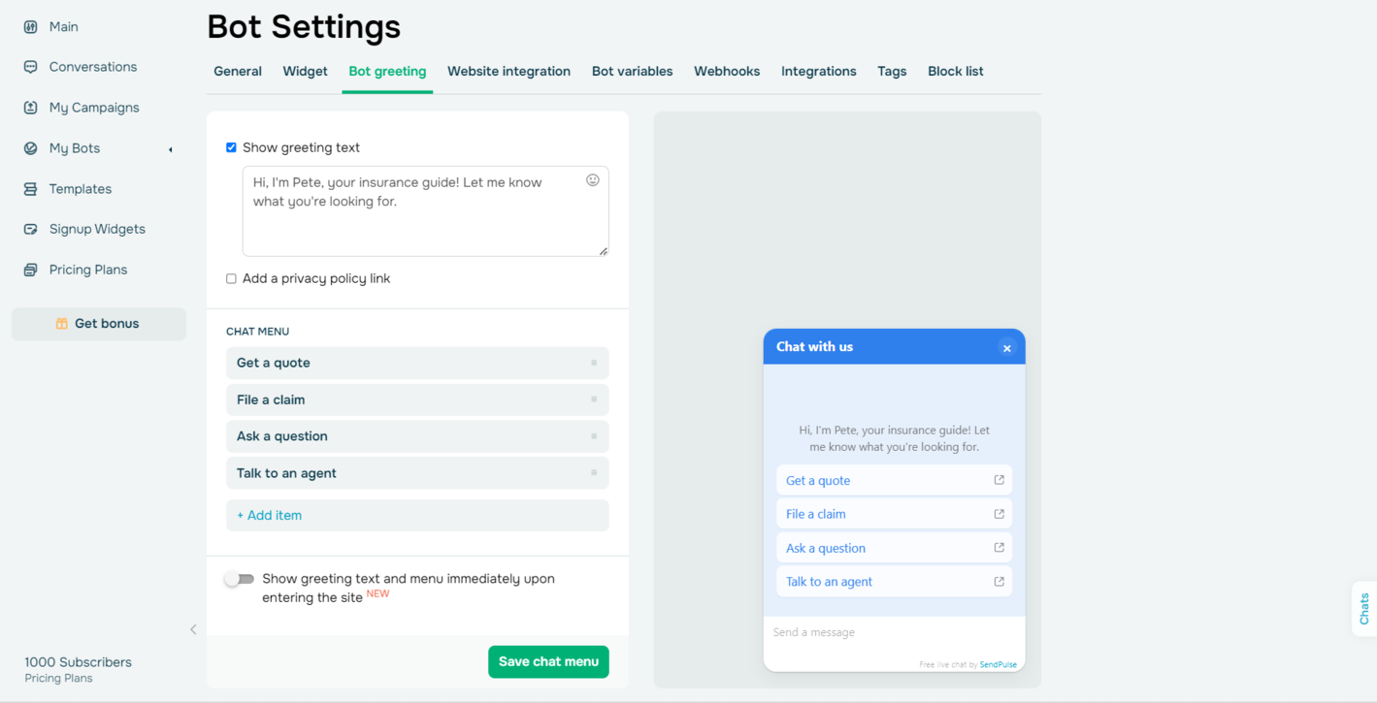Click external link icon on File a claim
Viewport: 1377px width, 703px height.
(x=999, y=514)
